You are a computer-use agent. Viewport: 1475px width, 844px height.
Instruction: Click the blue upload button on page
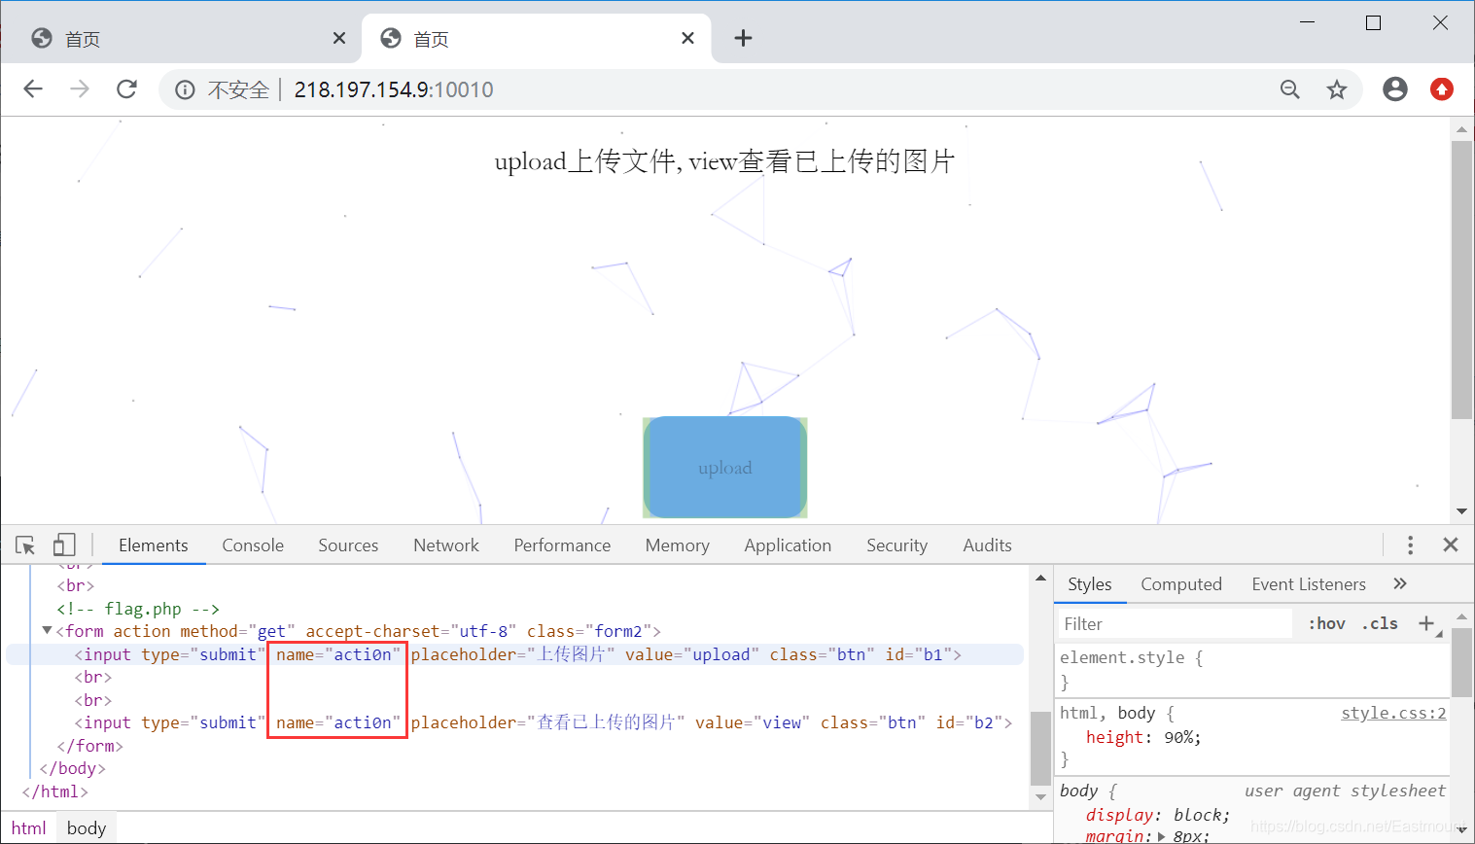pos(725,467)
